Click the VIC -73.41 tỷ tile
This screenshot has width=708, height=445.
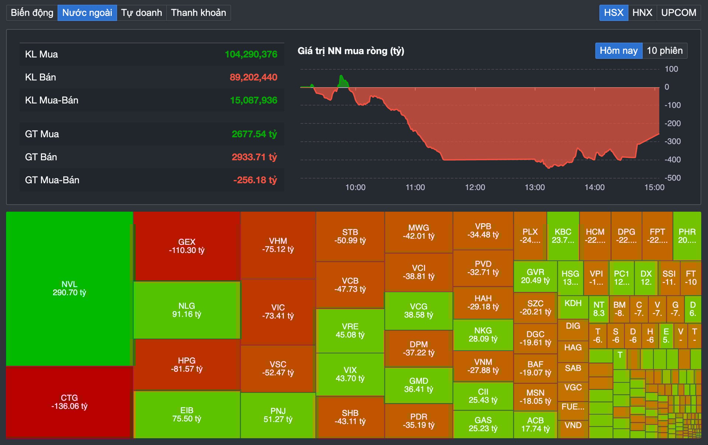pos(278,312)
